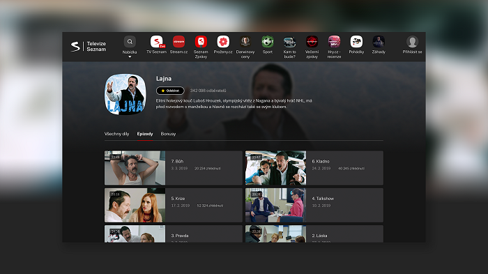Viewport: 488px width, 274px height.
Task: Open the Stream.cz channel icon
Action: pyautogui.click(x=178, y=42)
